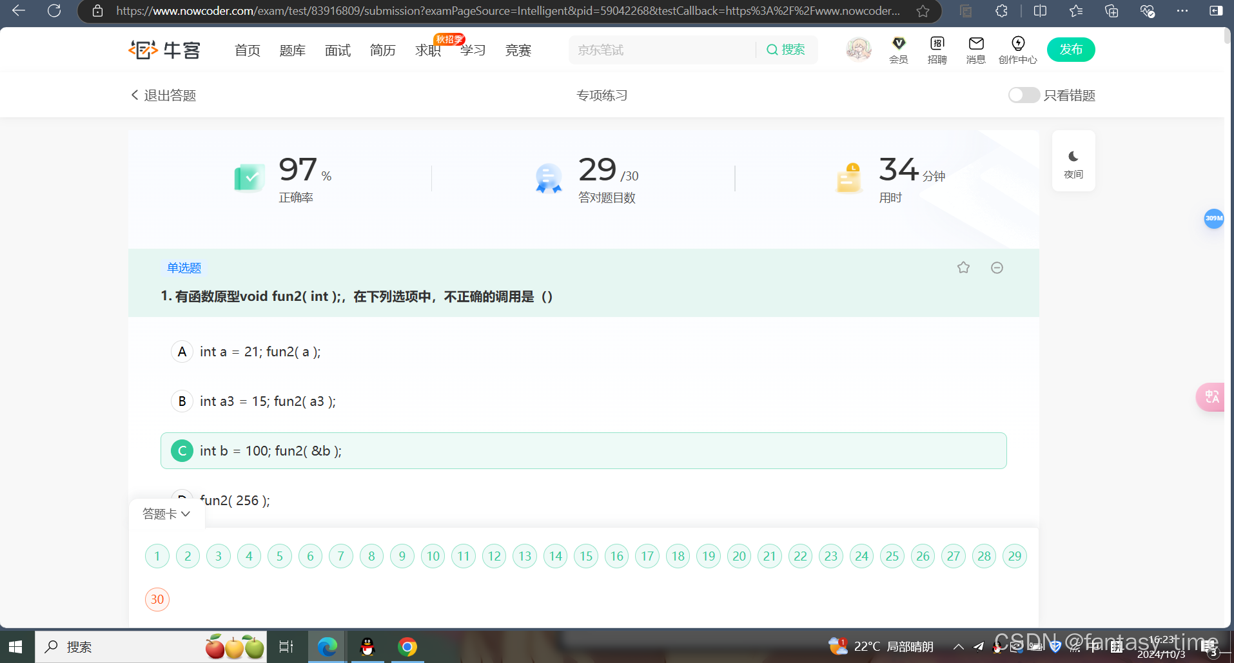1234x663 pixels.
Task: Click the remove-question minus icon
Action: 997,267
